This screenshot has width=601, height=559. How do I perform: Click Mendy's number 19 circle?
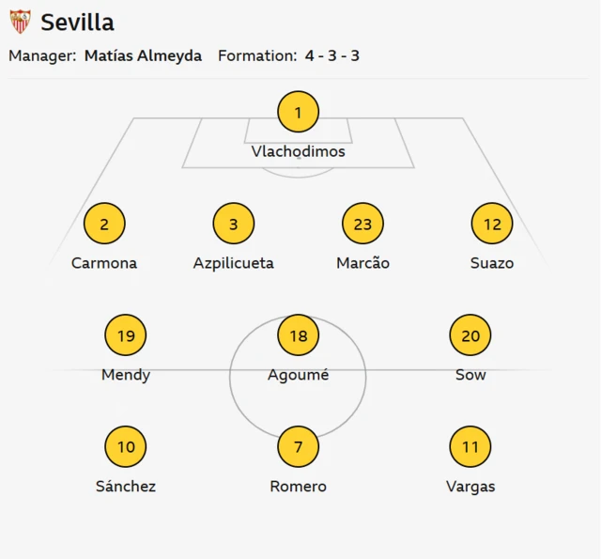(x=126, y=335)
